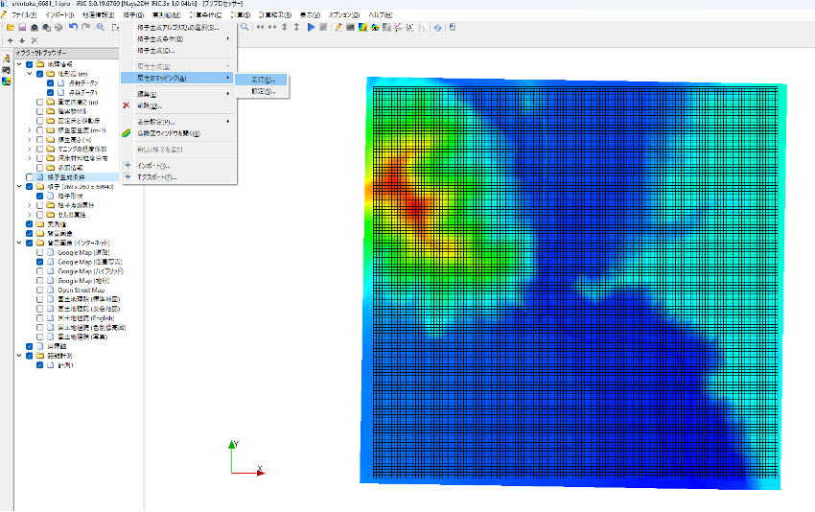
Task: Choose 鳥瞰図ウィンドウを開く(B) menu entry
Action: coord(178,133)
